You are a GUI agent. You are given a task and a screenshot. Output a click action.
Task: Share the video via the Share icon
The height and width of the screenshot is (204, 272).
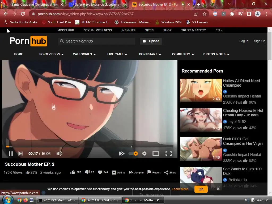coord(166,172)
